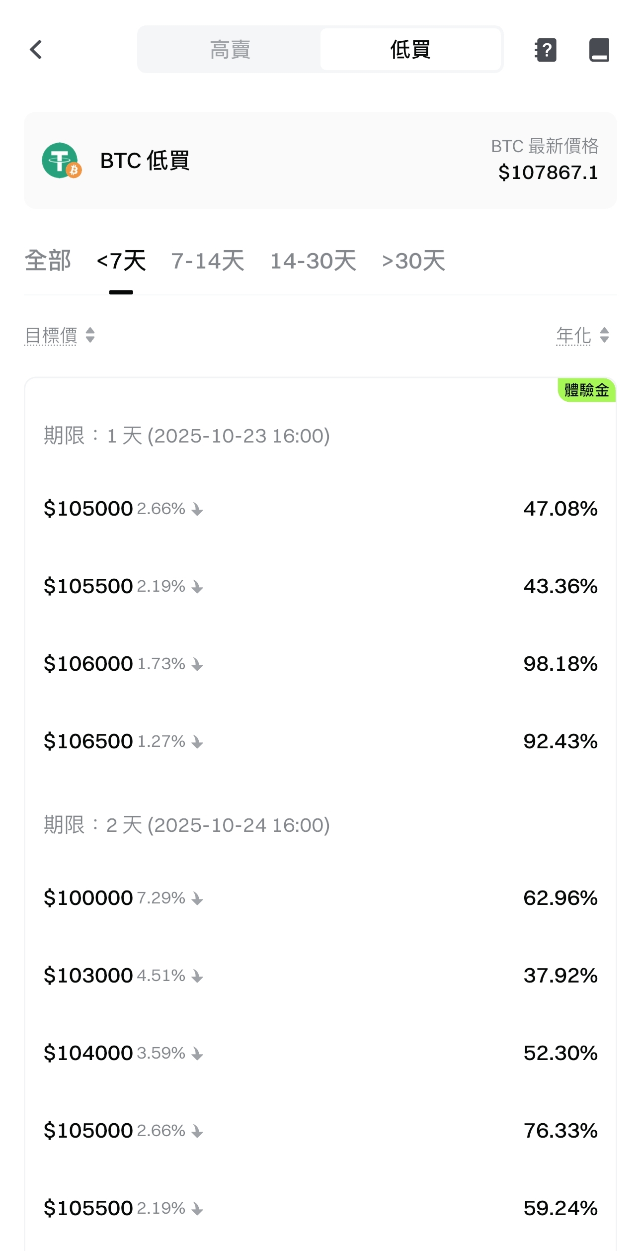639x1251 pixels.
Task: Switch to the 14-30天 tab
Action: [x=313, y=261]
